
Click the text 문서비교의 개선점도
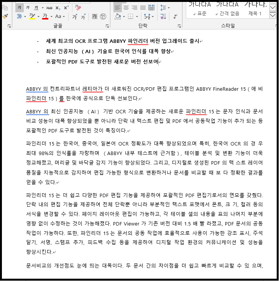50,266
